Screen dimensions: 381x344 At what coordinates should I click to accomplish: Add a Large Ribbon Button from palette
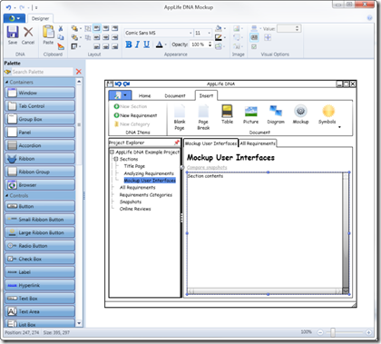click(40, 232)
